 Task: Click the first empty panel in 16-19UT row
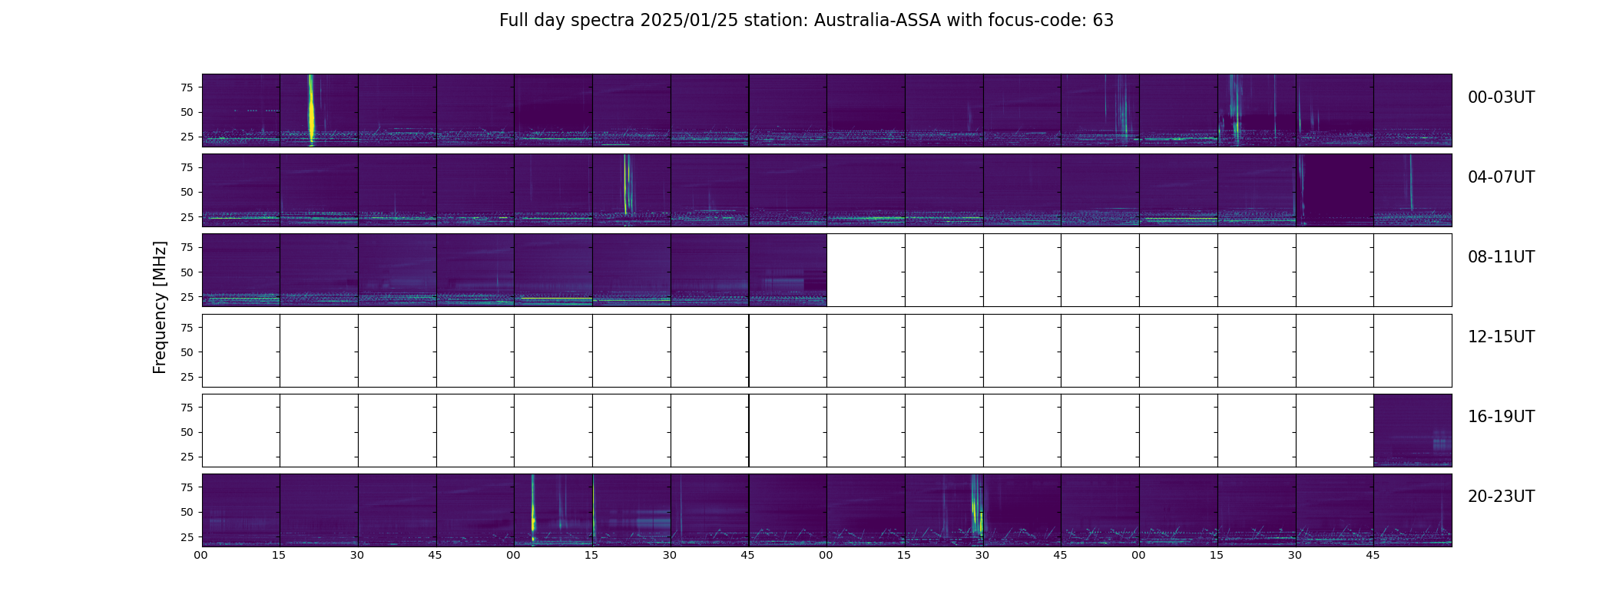pyautogui.click(x=241, y=431)
